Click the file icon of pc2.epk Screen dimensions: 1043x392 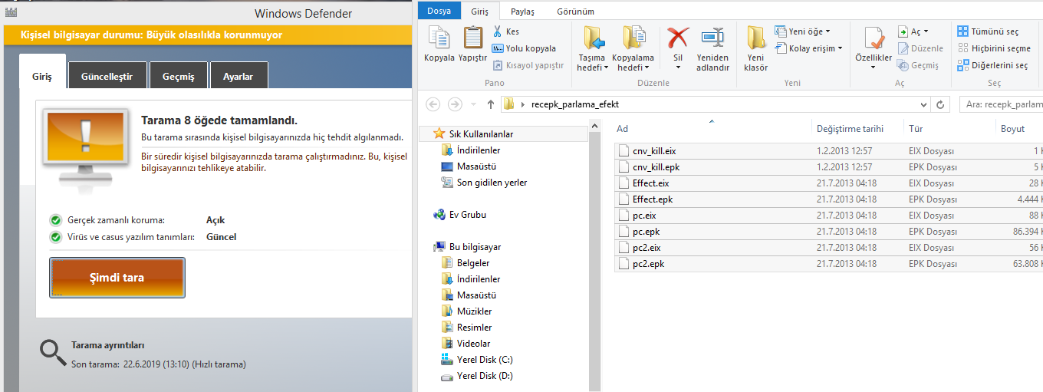pos(623,264)
